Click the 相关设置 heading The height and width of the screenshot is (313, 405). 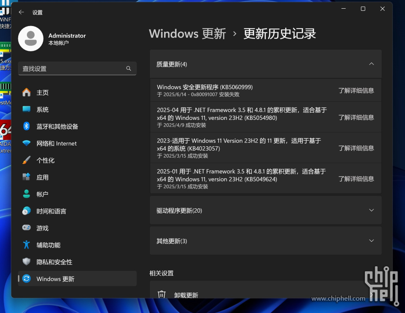click(161, 273)
